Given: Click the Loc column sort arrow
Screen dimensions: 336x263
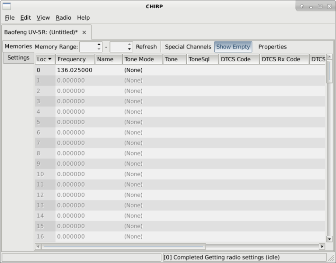Looking at the screenshot, I should (50, 59).
